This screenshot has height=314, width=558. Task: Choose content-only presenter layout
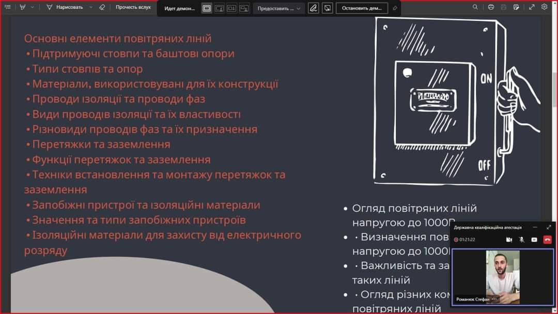tap(207, 8)
